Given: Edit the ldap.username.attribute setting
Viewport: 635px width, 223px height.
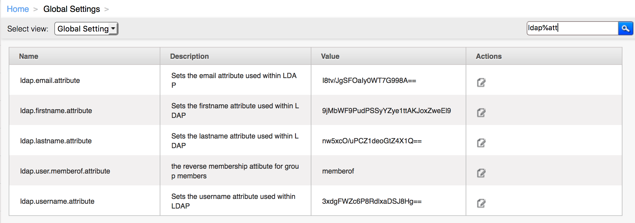Looking at the screenshot, I should (x=481, y=203).
